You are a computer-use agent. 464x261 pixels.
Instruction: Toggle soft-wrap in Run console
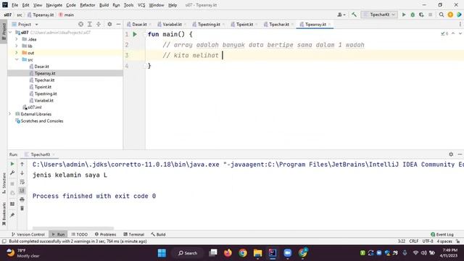tap(22, 182)
